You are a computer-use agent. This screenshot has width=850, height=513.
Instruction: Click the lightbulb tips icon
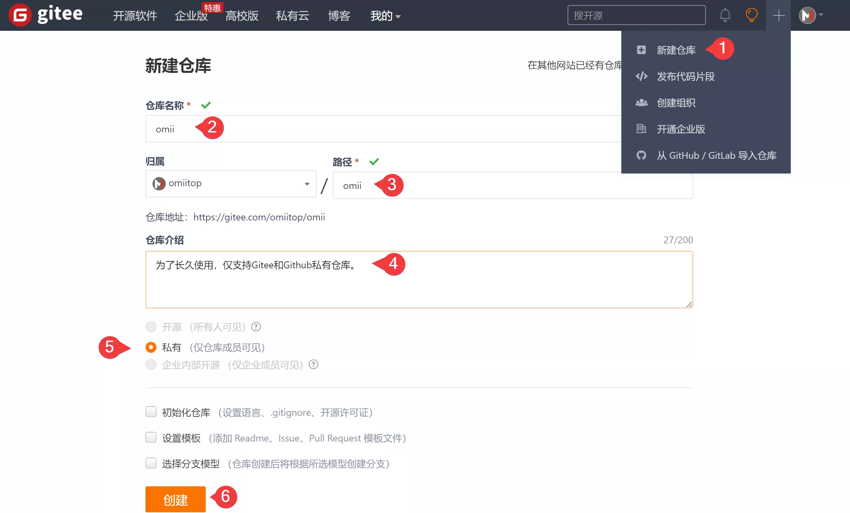752,15
